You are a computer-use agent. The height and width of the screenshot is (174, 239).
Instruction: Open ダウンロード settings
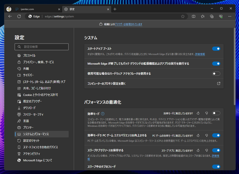coord(41,108)
